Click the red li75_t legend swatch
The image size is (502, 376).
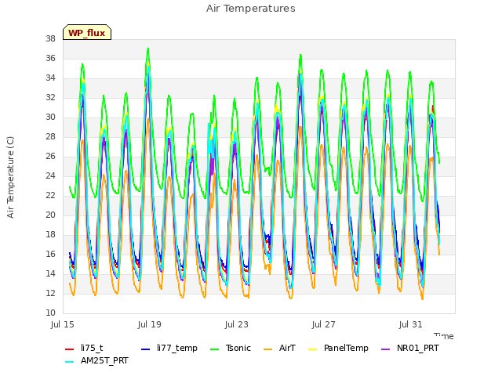pyautogui.click(x=70, y=349)
